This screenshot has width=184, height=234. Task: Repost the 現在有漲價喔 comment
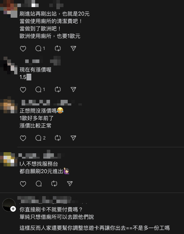(x=58, y=90)
